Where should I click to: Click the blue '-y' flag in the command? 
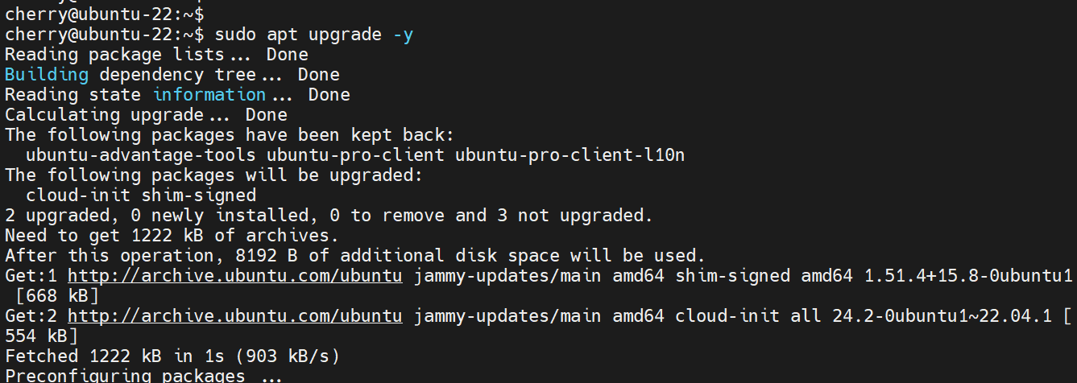[404, 35]
